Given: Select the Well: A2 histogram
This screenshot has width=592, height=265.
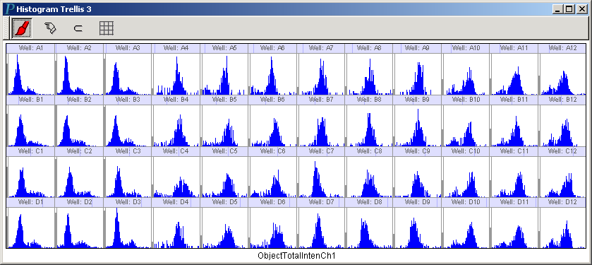Looking at the screenshot, I should 79,74.
